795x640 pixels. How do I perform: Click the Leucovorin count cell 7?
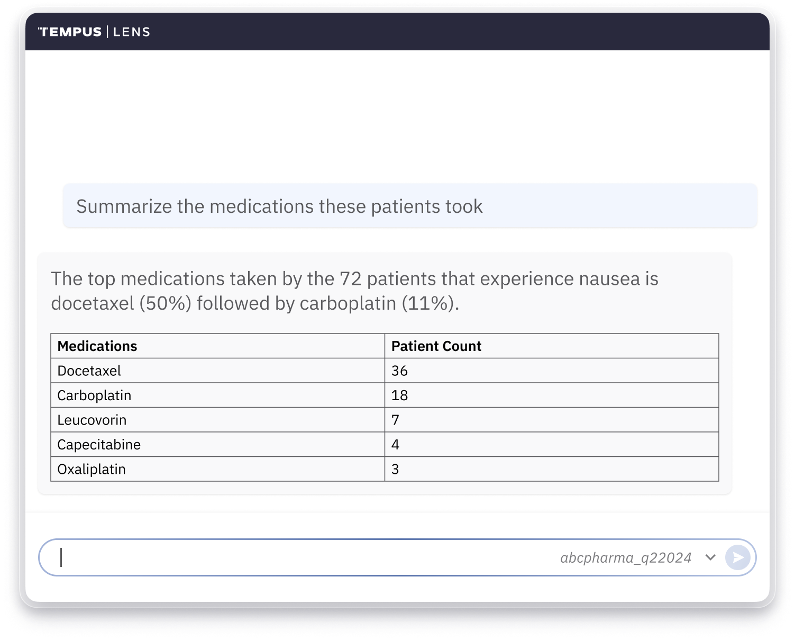[552, 420]
